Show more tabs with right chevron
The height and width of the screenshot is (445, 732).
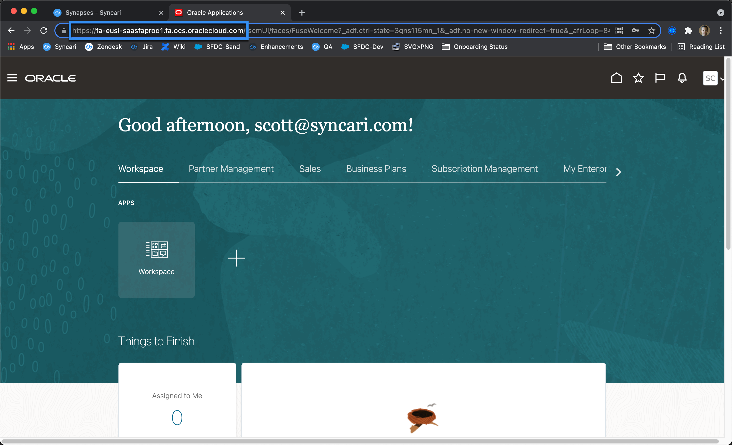[x=619, y=172]
